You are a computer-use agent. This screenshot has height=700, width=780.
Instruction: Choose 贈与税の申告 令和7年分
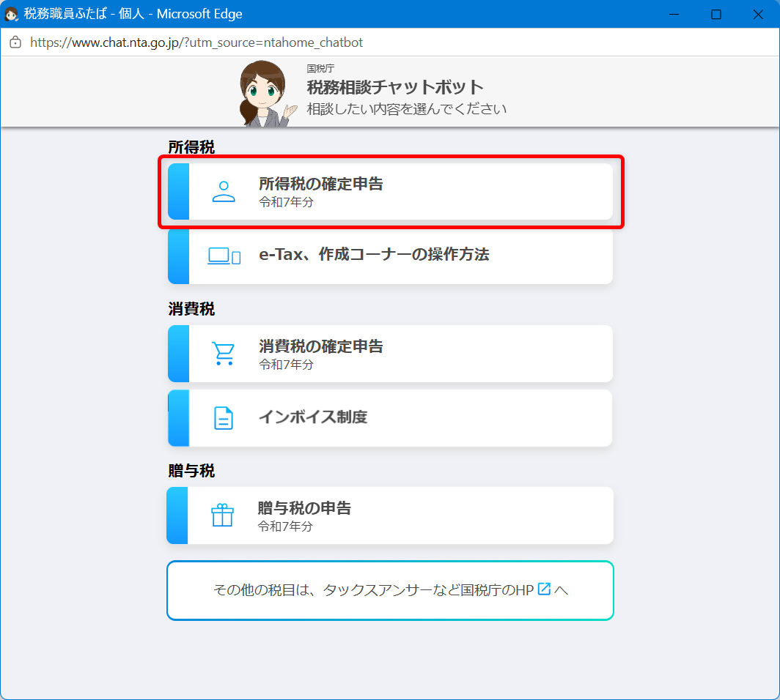coord(391,515)
